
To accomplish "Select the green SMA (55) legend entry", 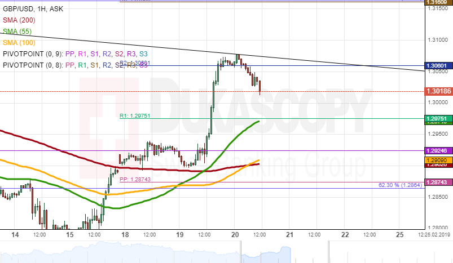I will coord(16,31).
